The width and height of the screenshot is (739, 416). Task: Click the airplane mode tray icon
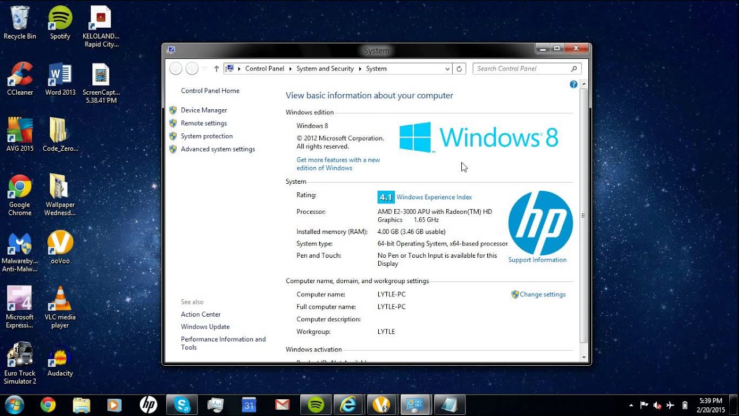pyautogui.click(x=670, y=405)
